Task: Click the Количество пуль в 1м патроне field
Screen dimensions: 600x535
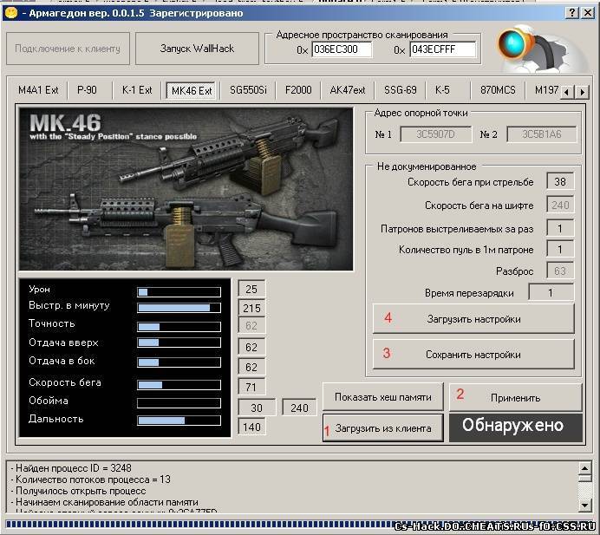Action: pyautogui.click(x=560, y=250)
